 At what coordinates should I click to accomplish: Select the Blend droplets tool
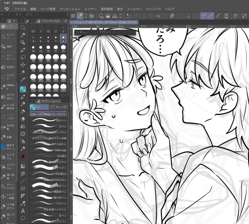point(23,126)
